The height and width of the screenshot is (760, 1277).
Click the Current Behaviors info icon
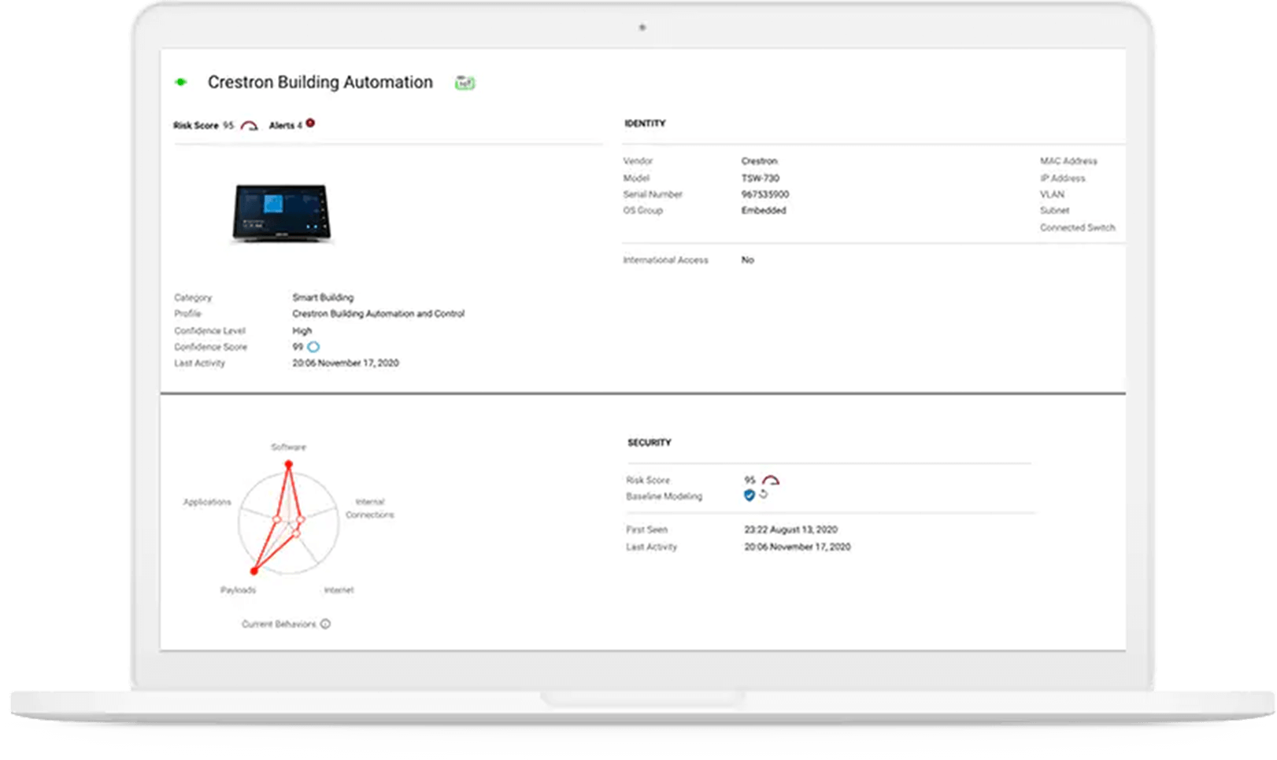[x=325, y=624]
